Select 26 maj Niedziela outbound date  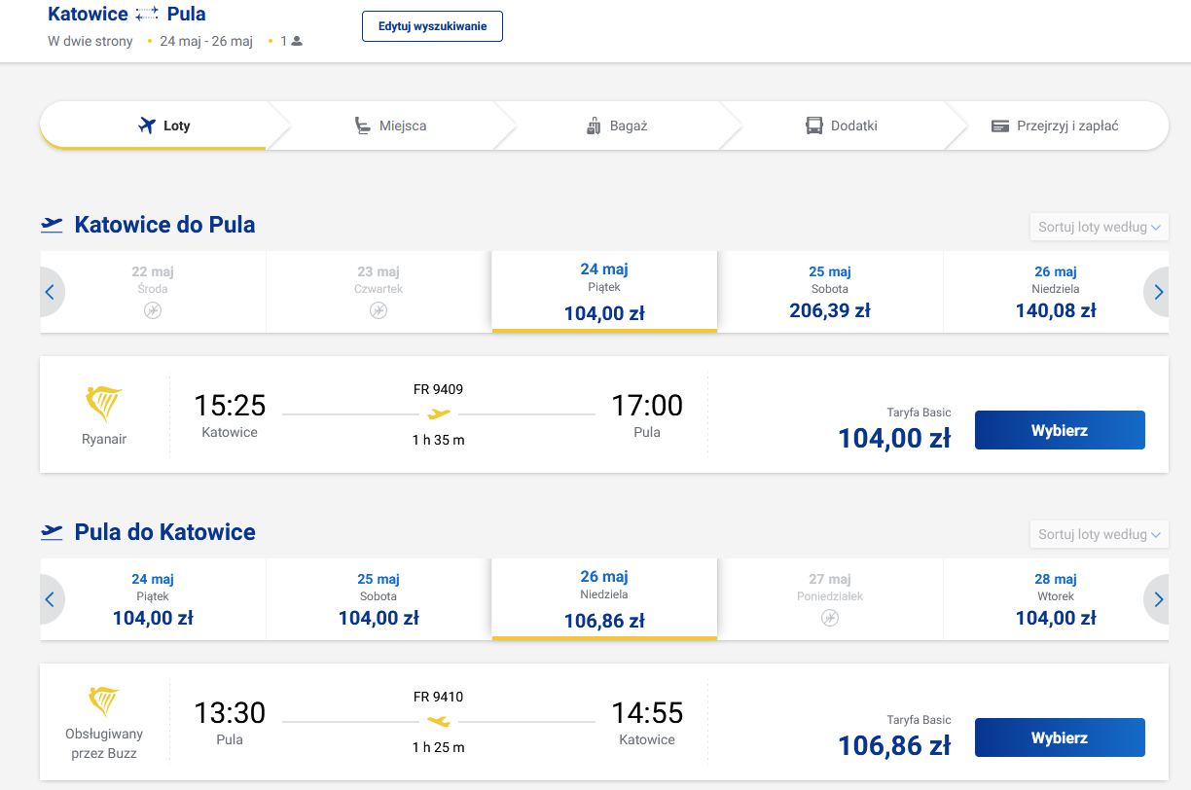[x=1056, y=292]
